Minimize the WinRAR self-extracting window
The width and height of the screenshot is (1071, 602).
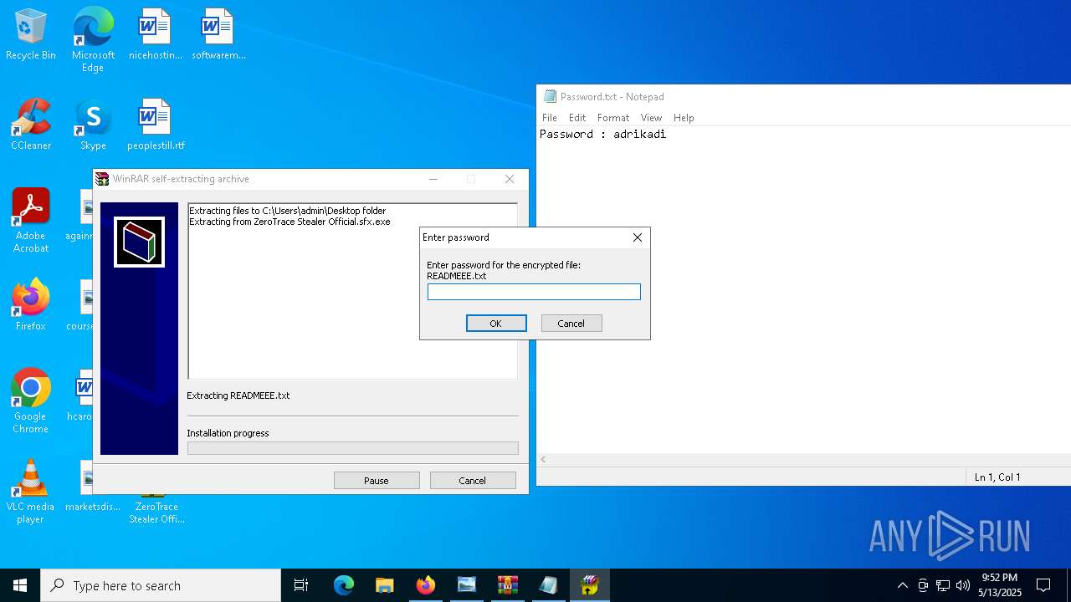pyautogui.click(x=433, y=179)
